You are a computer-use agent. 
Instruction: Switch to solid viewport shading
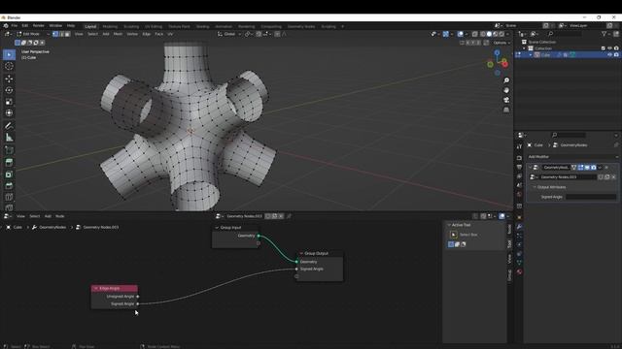(x=489, y=34)
